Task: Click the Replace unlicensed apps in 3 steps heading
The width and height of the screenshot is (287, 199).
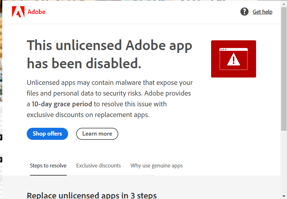Action: point(92,195)
